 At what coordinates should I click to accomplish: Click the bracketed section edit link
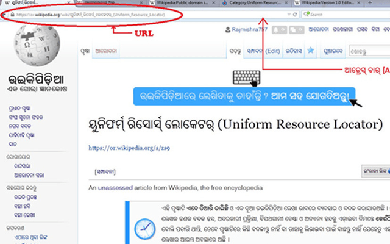[105, 172]
